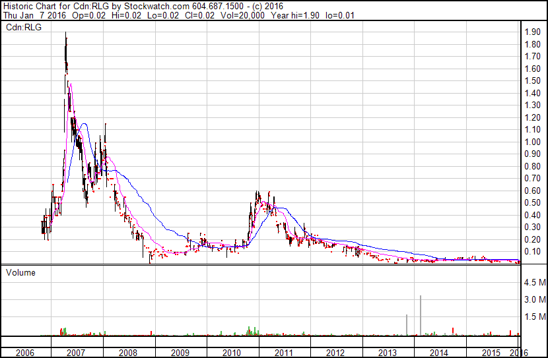The height and width of the screenshot is (358, 548).
Task: Click the 1.40 price axis label
Action: click(533, 93)
